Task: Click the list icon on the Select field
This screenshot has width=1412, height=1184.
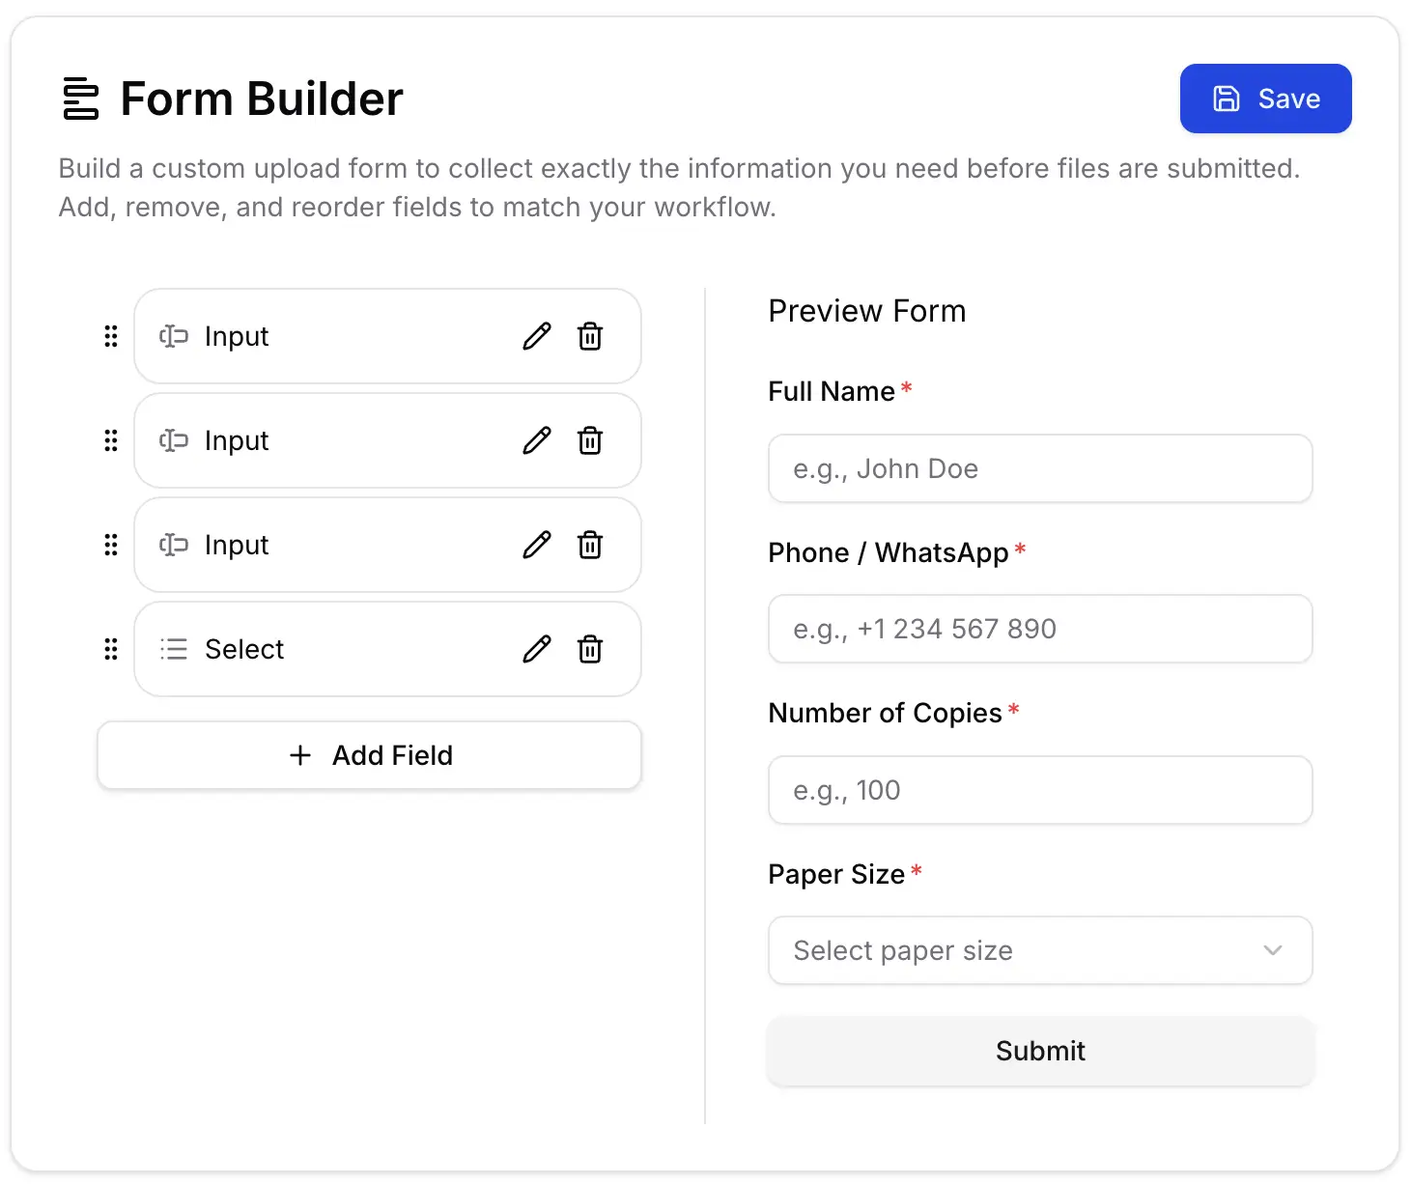Action: click(x=172, y=649)
